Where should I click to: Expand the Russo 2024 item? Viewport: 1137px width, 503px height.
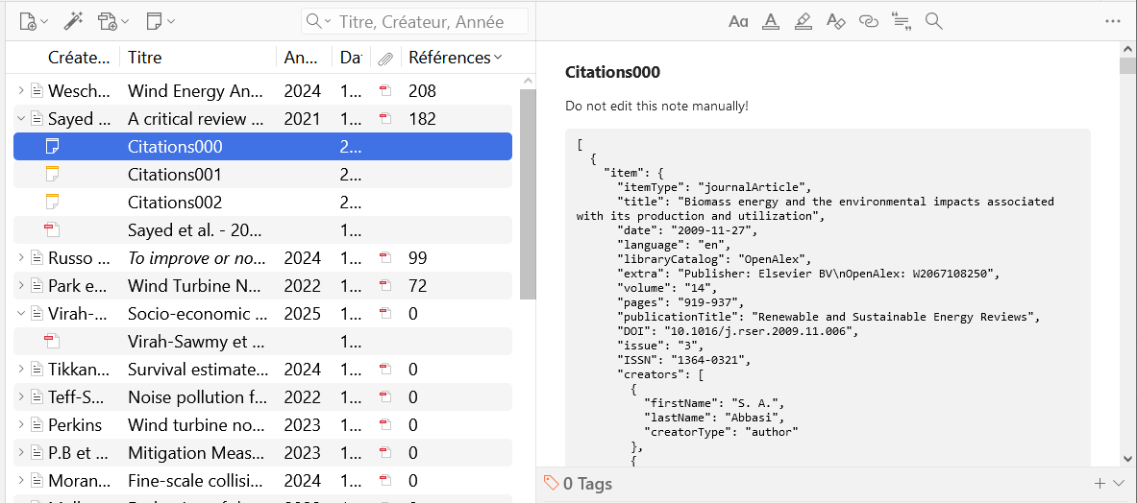(x=21, y=258)
